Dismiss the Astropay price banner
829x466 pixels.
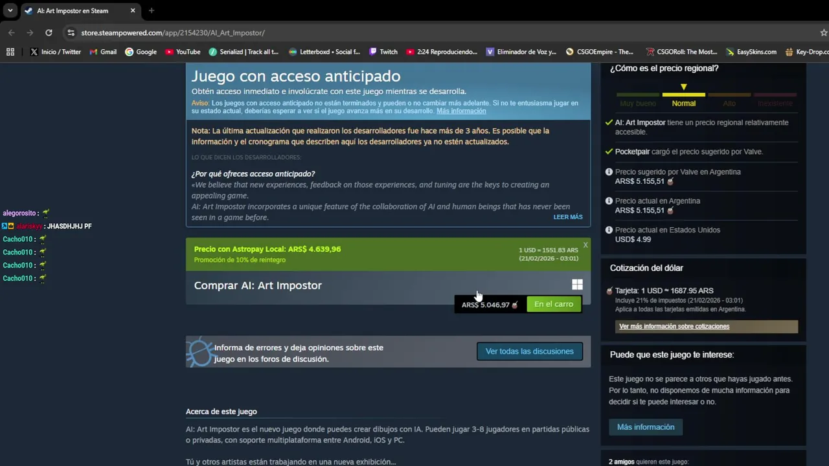(x=585, y=245)
